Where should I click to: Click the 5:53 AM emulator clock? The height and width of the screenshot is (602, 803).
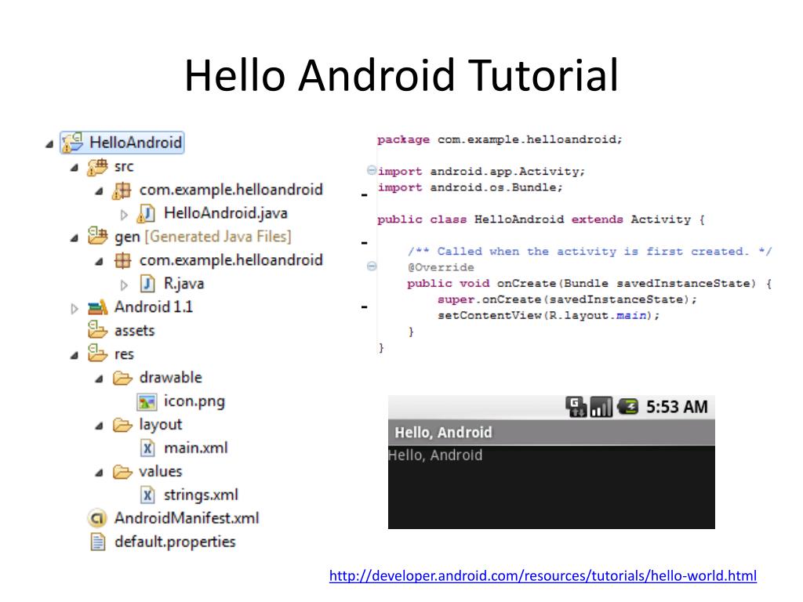(677, 407)
